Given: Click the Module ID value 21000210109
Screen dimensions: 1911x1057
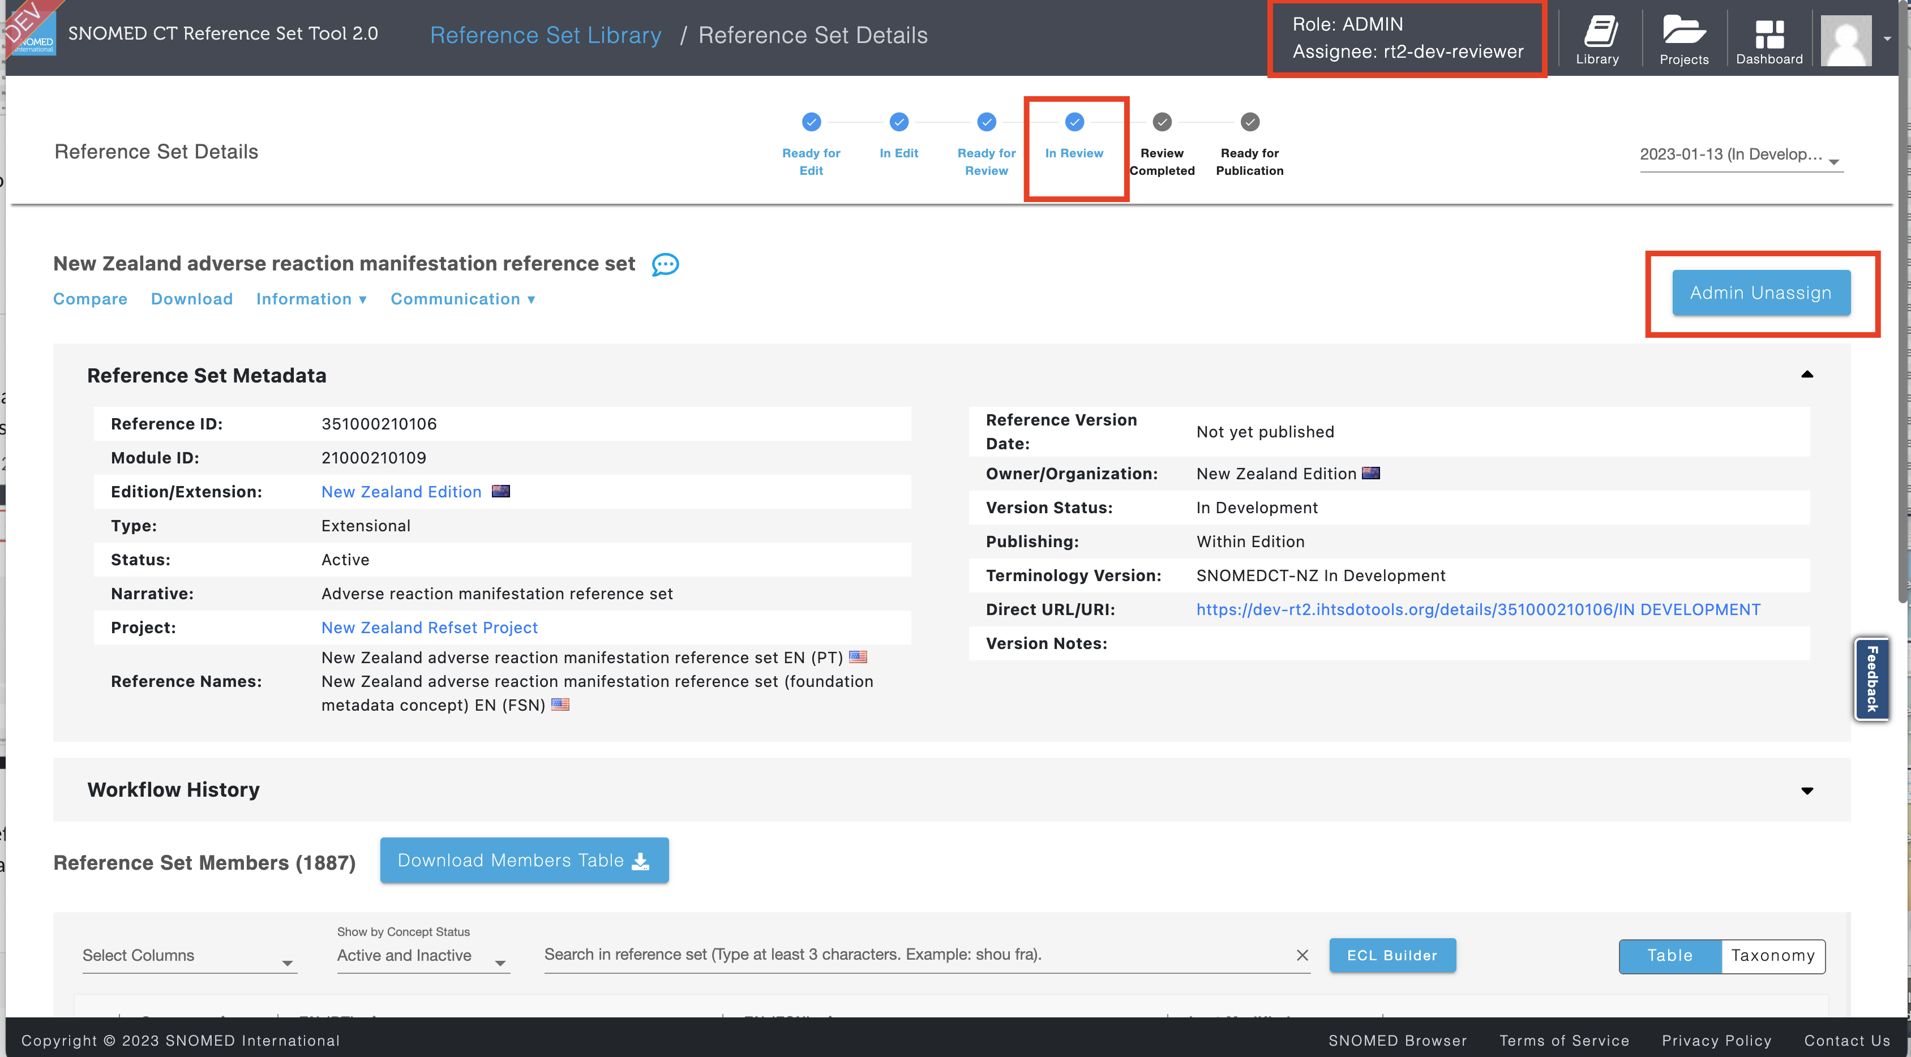Looking at the screenshot, I should click(374, 458).
